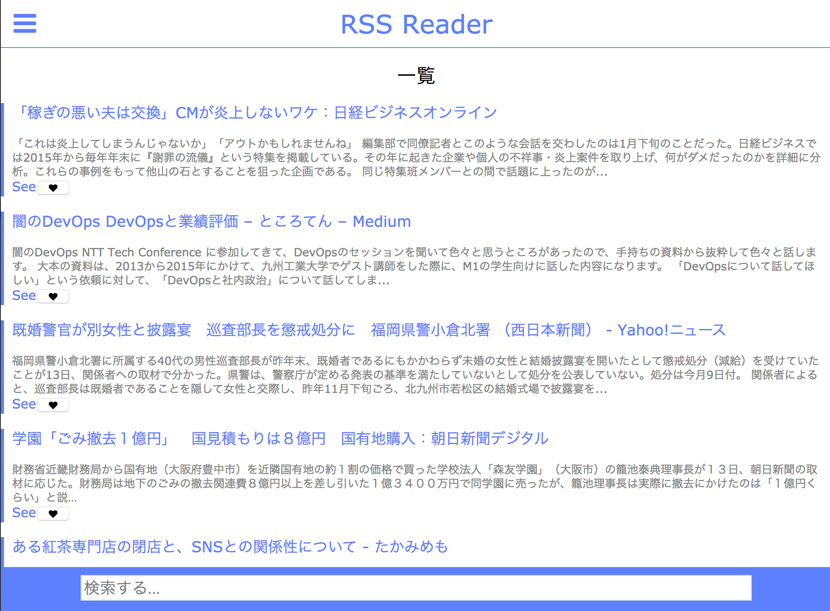This screenshot has width=830, height=611.
Task: Open the hamburger menu icon
Action: click(25, 24)
